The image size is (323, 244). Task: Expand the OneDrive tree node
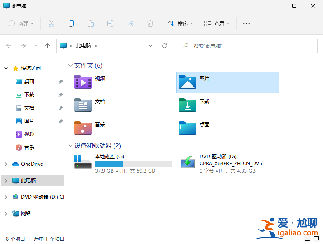click(6, 164)
